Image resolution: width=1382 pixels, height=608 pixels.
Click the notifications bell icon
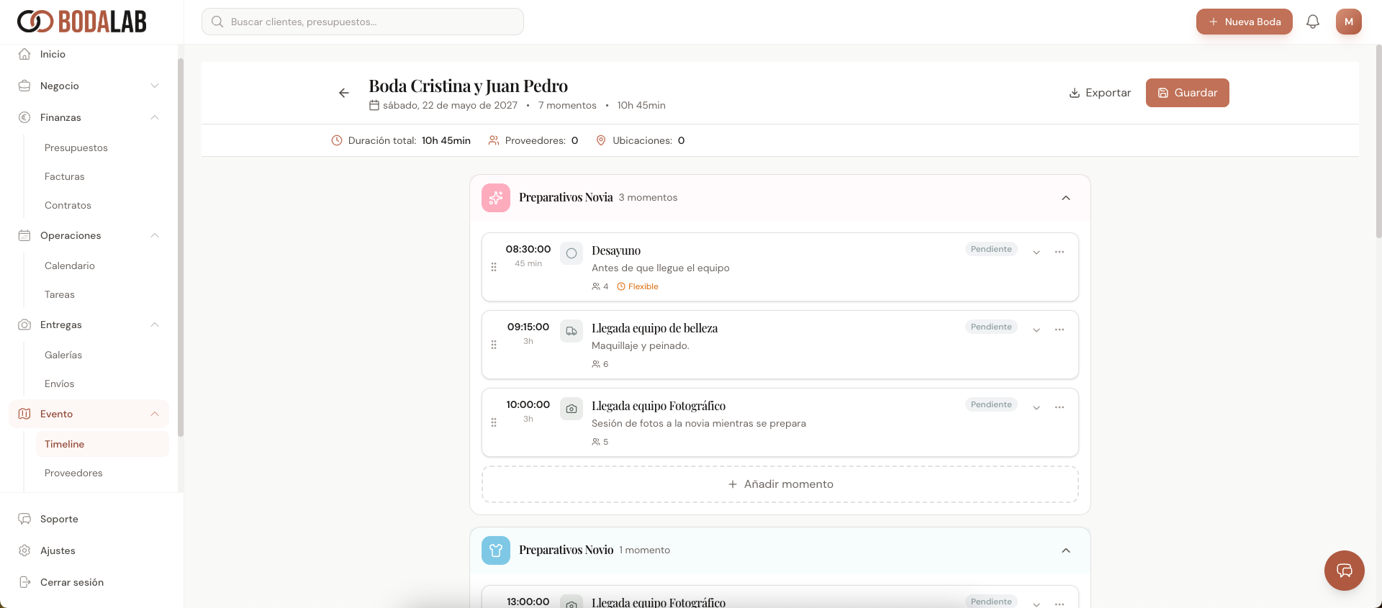1312,22
